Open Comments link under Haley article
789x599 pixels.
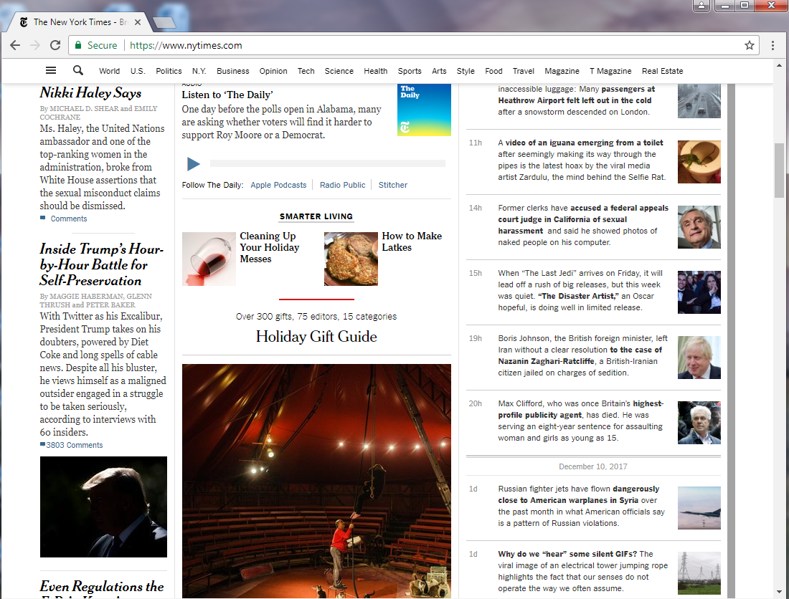[x=68, y=219]
